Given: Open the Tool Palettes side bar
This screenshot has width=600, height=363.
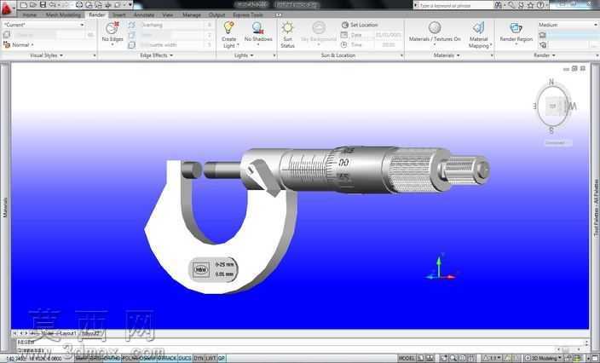Looking at the screenshot, I should pyautogui.click(x=597, y=208).
